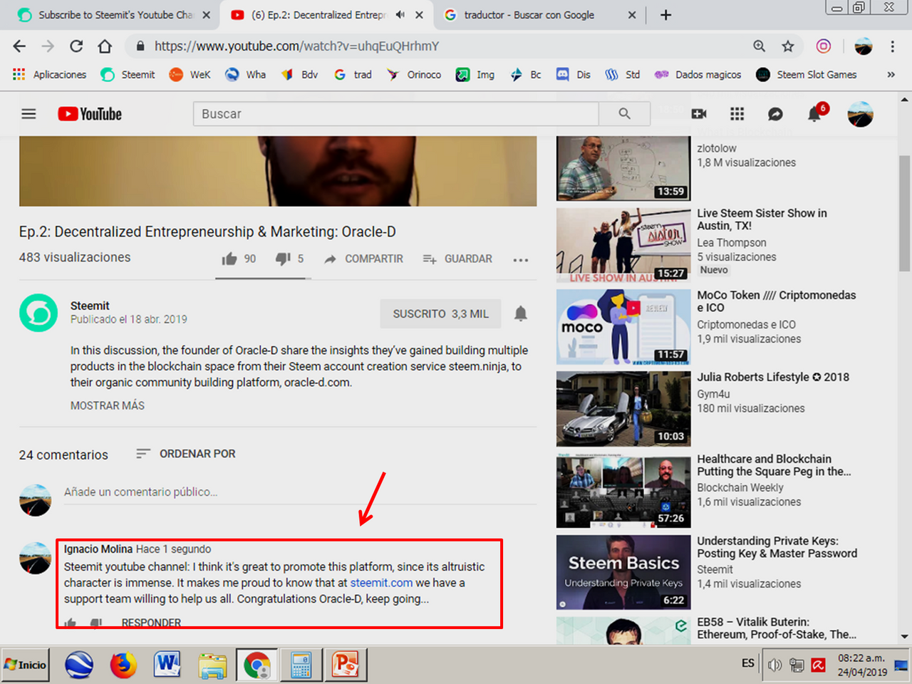The width and height of the screenshot is (912, 684).
Task: Open the Steemit channel avatar
Action: coord(38,313)
